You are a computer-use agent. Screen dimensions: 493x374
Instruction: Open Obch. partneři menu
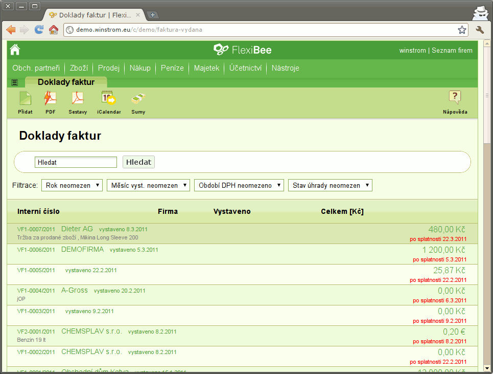[36, 68]
